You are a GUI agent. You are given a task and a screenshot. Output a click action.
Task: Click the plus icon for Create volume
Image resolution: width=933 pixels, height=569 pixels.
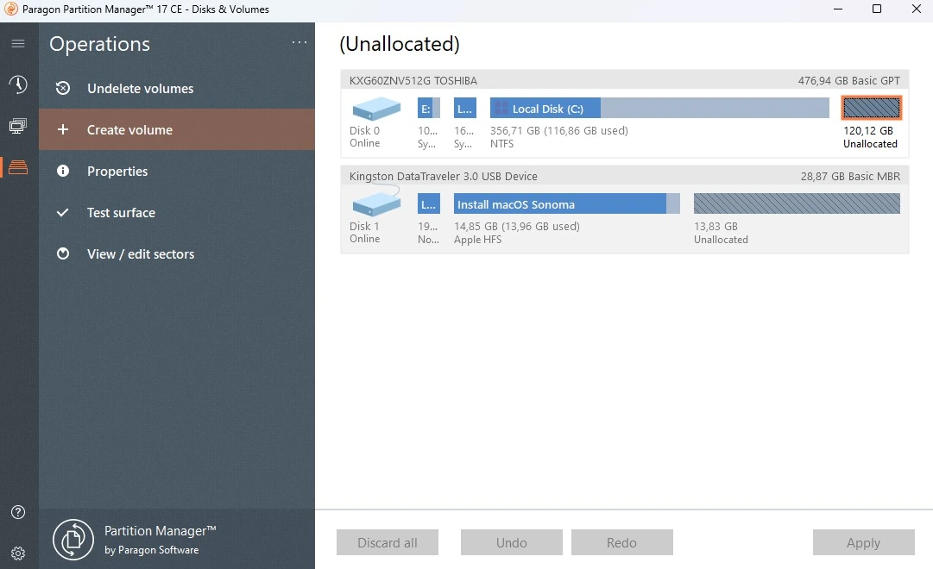[62, 129]
